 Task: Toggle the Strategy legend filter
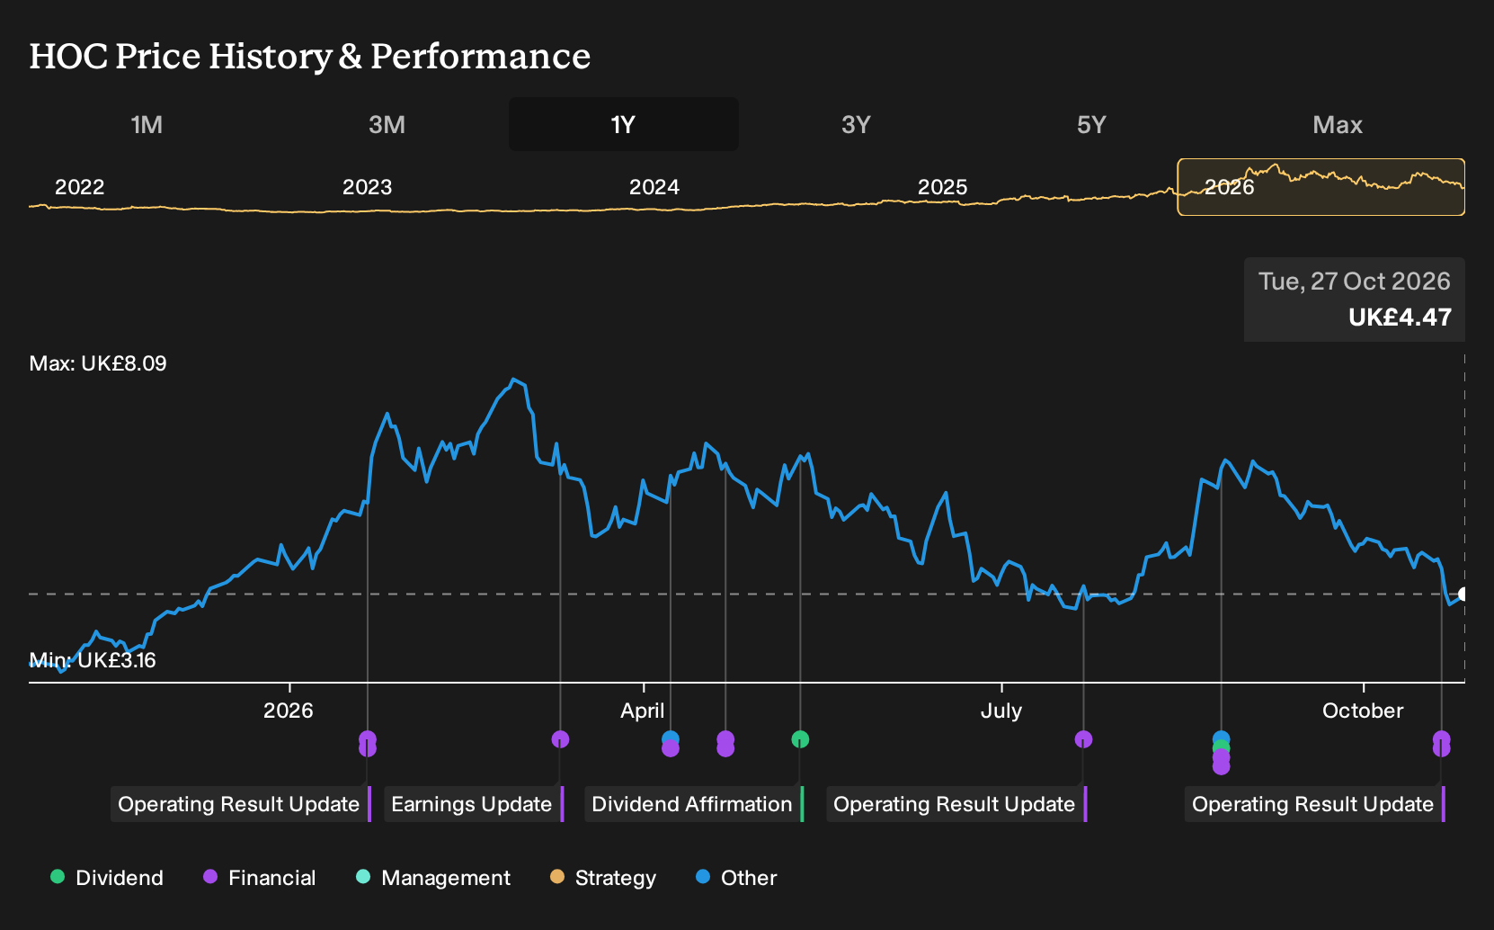pyautogui.click(x=603, y=877)
